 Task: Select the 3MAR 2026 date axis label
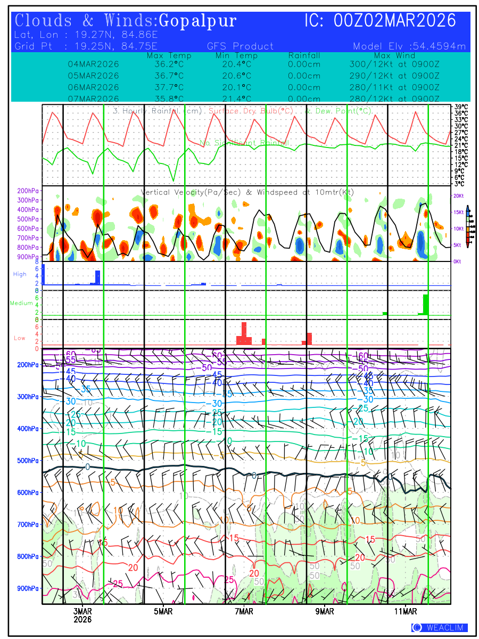tap(82, 616)
